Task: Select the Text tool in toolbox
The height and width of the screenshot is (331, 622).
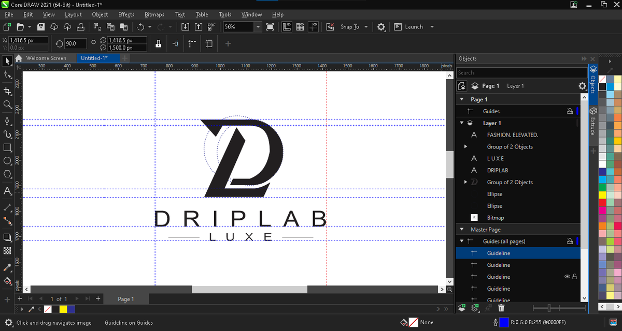Action: tap(8, 191)
